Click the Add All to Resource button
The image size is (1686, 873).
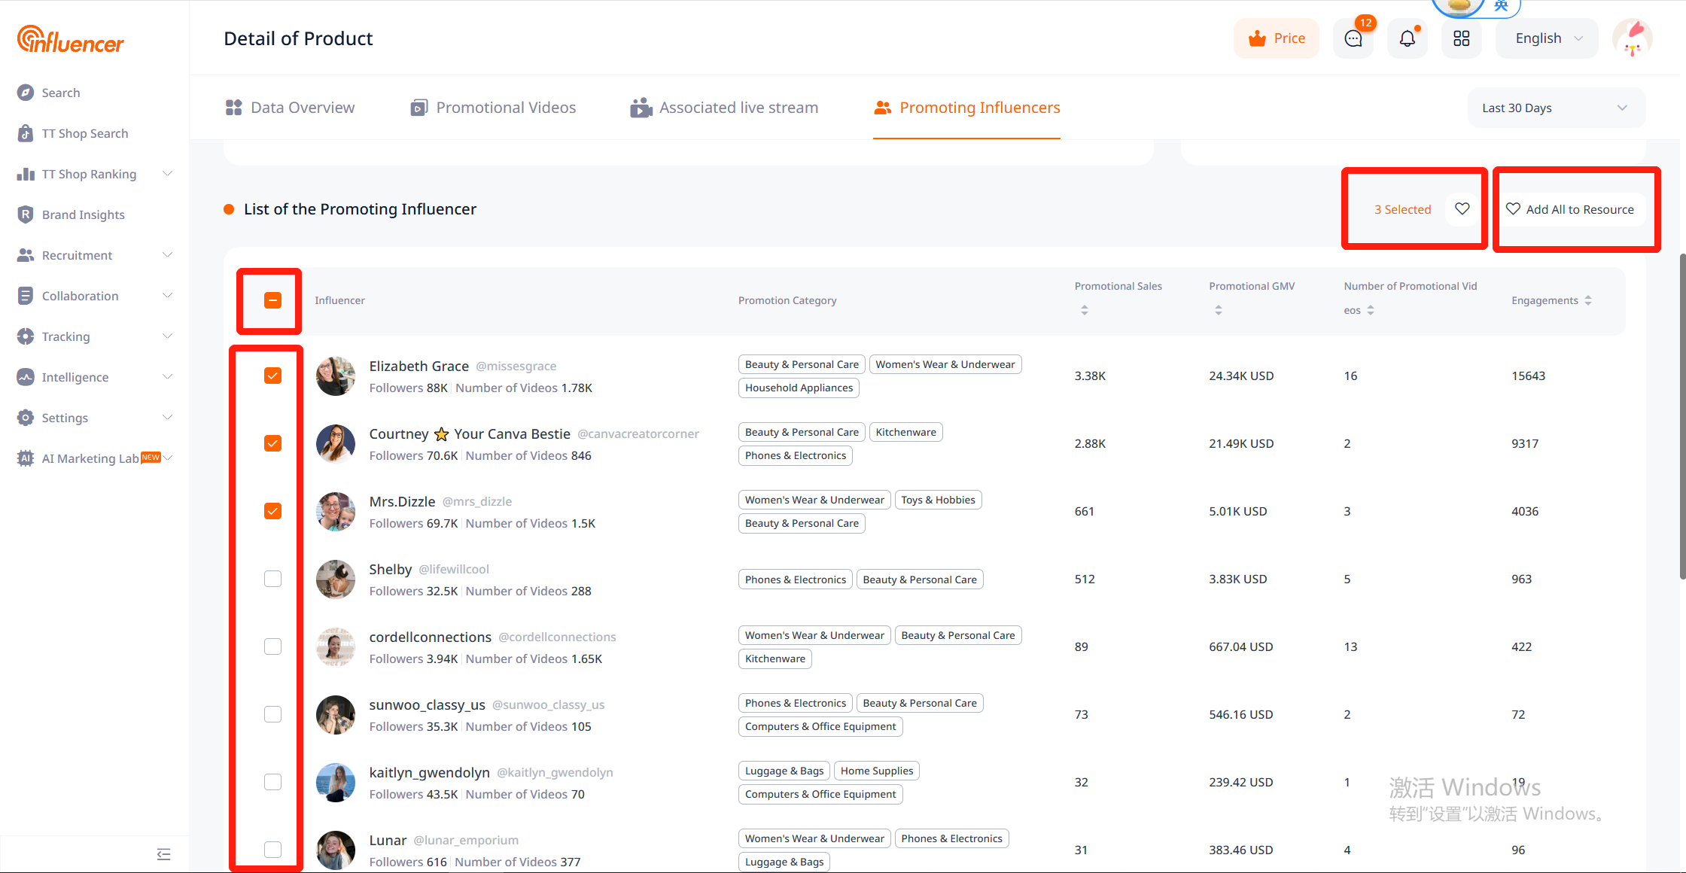1569,209
